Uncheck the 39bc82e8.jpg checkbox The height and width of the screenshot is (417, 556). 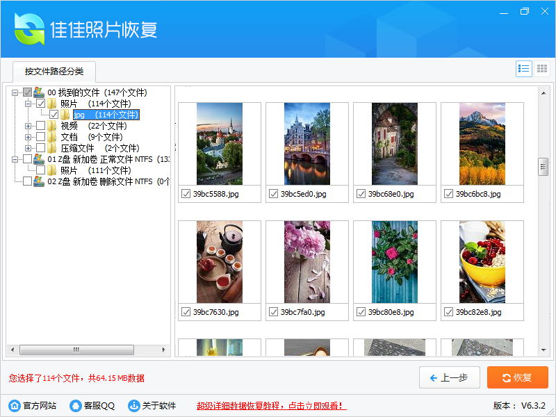point(448,311)
